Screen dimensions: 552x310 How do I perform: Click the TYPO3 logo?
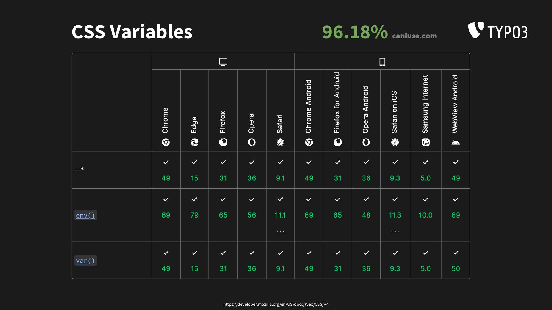click(498, 30)
